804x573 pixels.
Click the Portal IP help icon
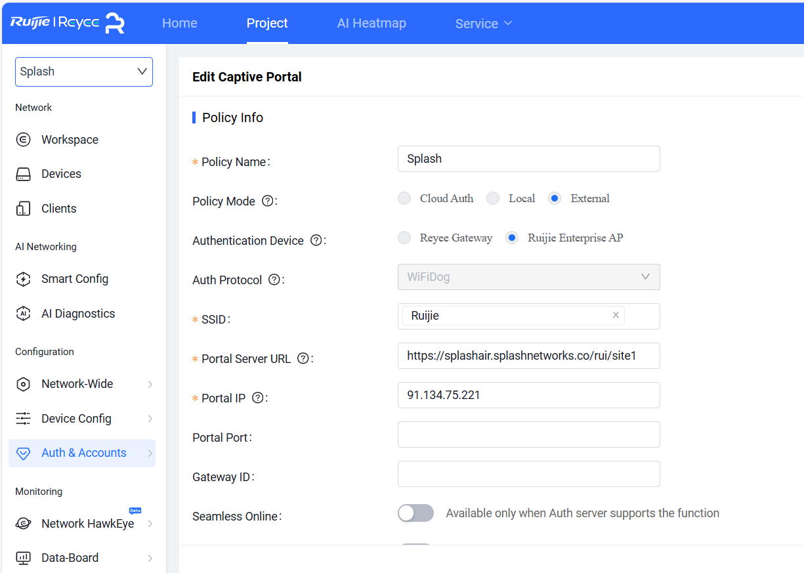(257, 398)
